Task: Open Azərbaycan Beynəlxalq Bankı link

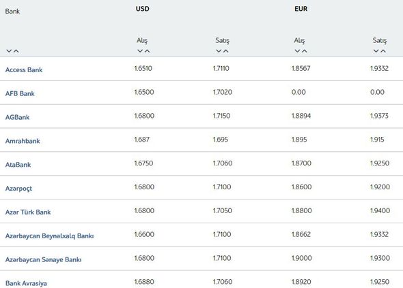Action: click(50, 236)
